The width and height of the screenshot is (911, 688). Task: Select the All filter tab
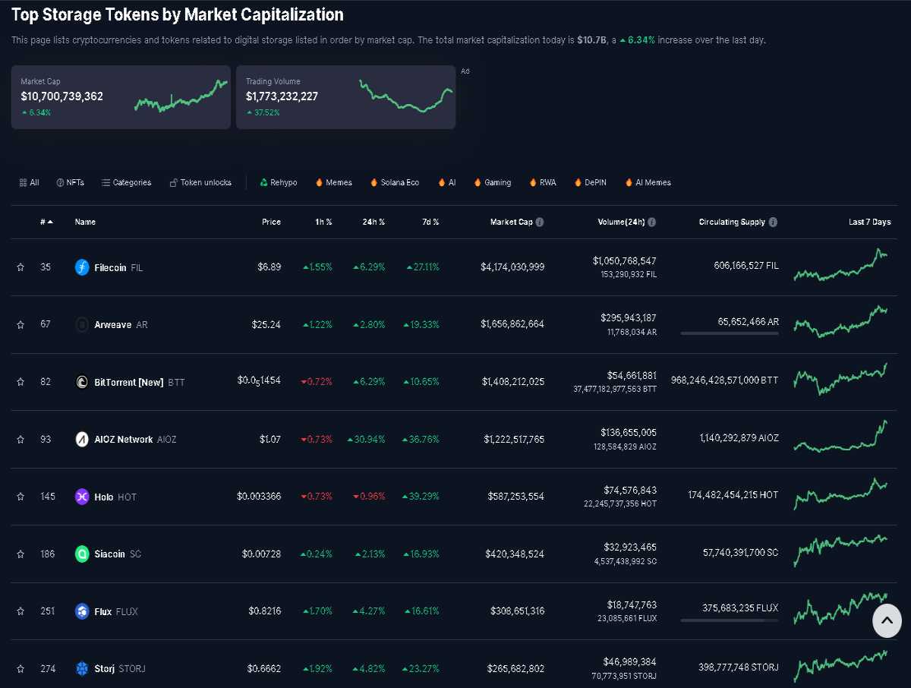click(30, 182)
